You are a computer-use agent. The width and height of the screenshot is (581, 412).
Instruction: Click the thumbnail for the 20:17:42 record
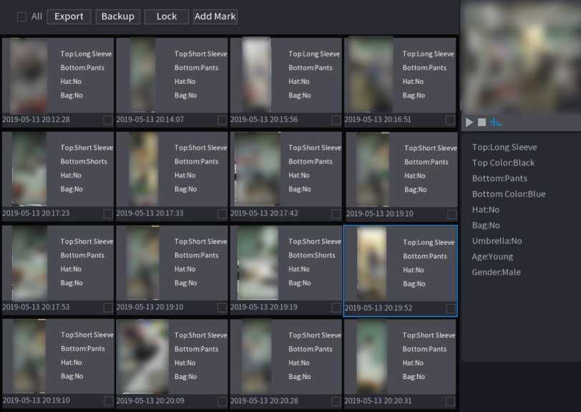point(258,169)
